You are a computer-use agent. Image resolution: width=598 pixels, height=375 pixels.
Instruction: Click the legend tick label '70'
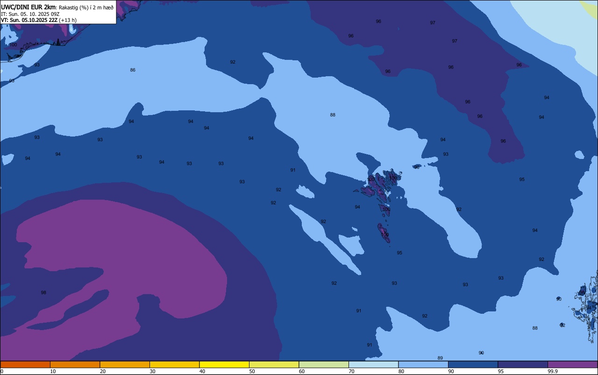351,371
